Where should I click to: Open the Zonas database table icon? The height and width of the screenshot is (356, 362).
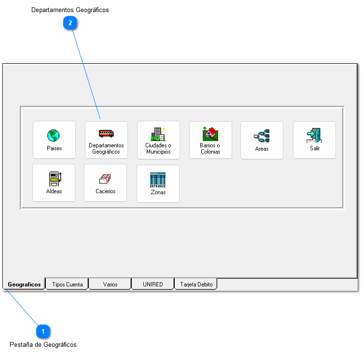tap(158, 179)
